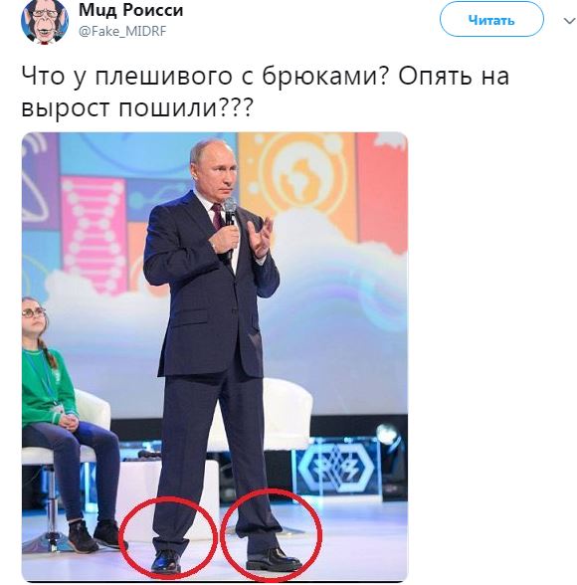Click the speaker's raised open hand
This screenshot has width=577, height=585.
[260, 237]
